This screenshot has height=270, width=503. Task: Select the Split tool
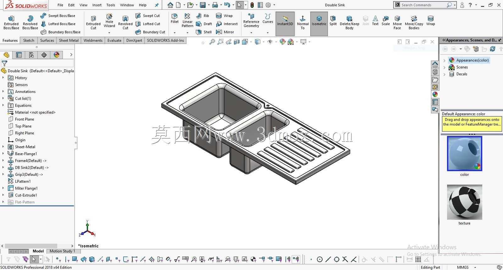click(x=333, y=21)
